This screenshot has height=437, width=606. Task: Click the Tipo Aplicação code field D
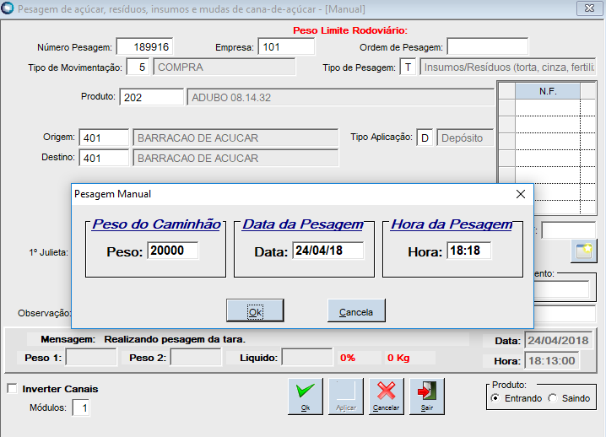pos(425,138)
